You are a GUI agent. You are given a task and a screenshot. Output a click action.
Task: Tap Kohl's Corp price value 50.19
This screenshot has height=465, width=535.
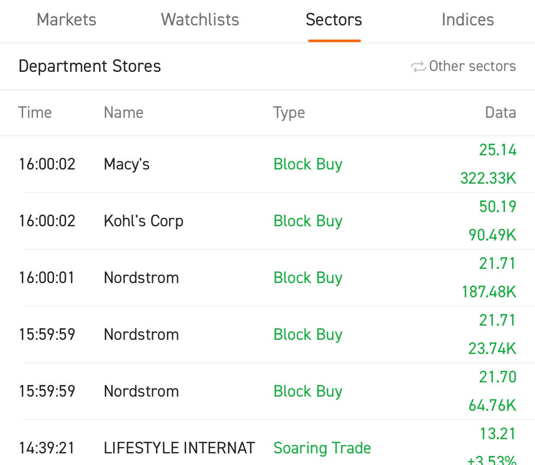tap(498, 206)
